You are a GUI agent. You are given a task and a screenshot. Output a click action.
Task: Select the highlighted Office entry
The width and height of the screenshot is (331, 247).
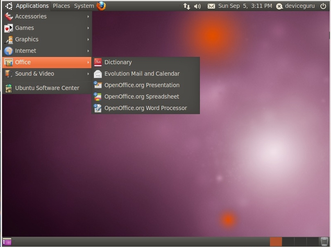[47, 63]
